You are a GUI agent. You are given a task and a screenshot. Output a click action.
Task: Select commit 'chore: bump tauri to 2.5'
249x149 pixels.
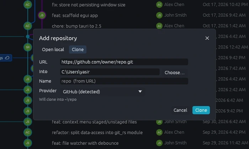(x=76, y=26)
